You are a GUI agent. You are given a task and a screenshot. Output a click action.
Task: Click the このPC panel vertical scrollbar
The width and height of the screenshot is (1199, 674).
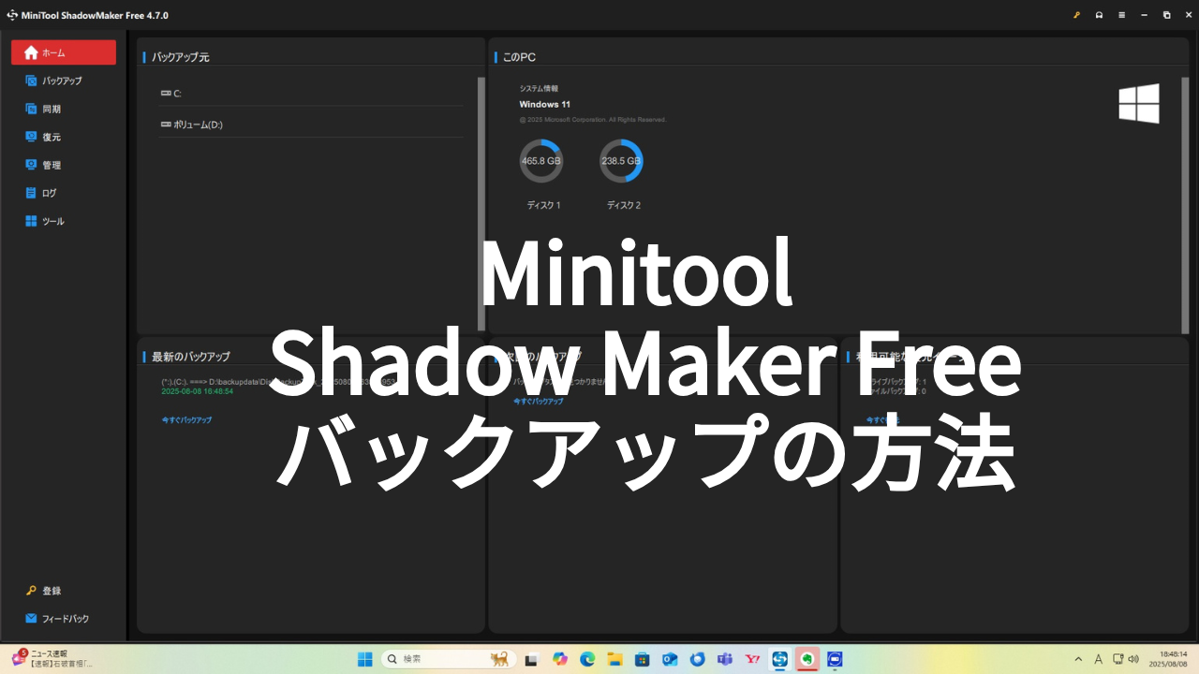click(x=1185, y=203)
